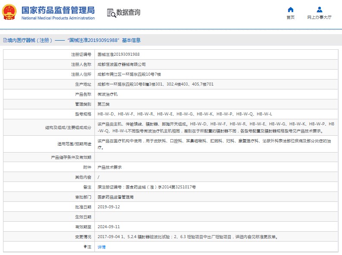Click the 产品储存条件及有效期 label
The width and height of the screenshot is (342, 255).
click(71, 157)
